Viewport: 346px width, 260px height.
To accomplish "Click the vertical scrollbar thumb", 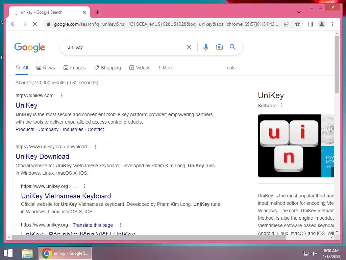I will (337, 65).
